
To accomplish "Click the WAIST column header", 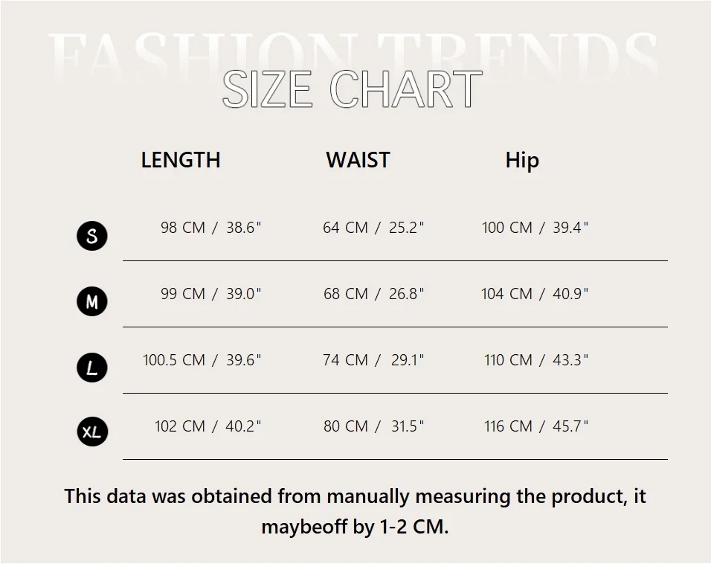I will tap(358, 160).
